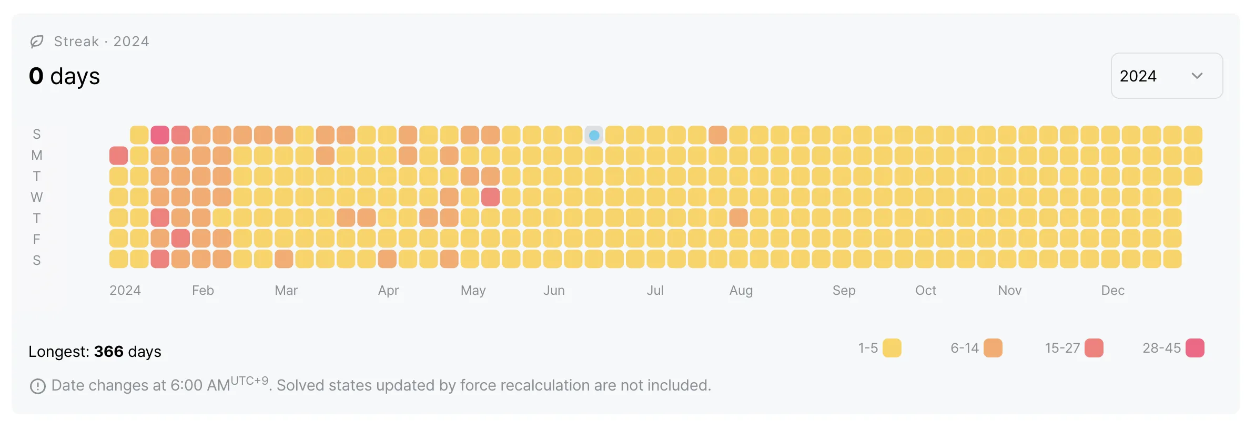Click the "0 days" streak counter
Viewport: 1255px width, 431px height.
64,76
